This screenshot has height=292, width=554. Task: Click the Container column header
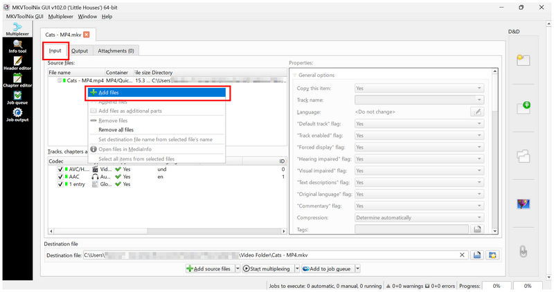(119, 73)
